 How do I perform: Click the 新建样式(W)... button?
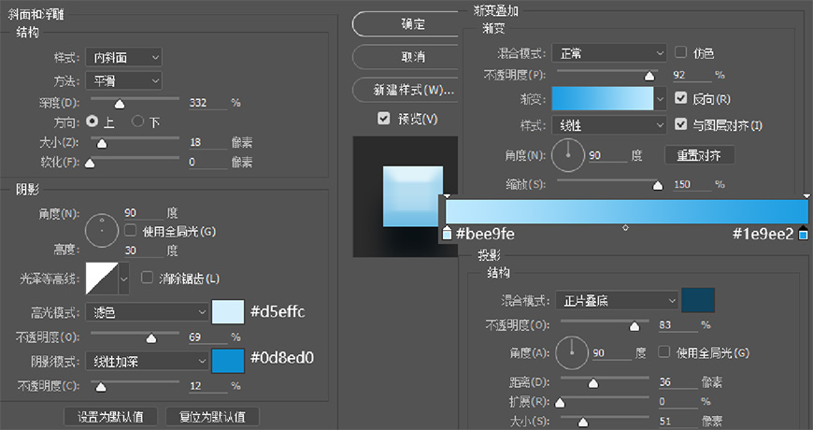tap(405, 91)
